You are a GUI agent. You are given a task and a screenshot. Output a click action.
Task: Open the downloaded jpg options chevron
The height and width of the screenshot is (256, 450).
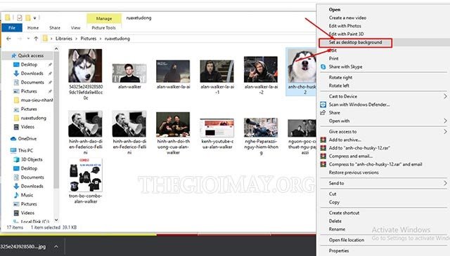point(56,247)
